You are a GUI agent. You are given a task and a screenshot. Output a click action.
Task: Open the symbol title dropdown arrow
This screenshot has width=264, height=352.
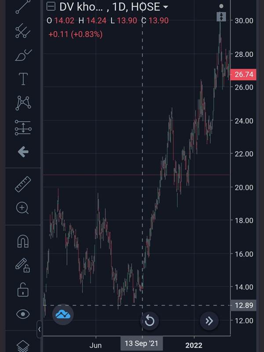click(x=165, y=7)
